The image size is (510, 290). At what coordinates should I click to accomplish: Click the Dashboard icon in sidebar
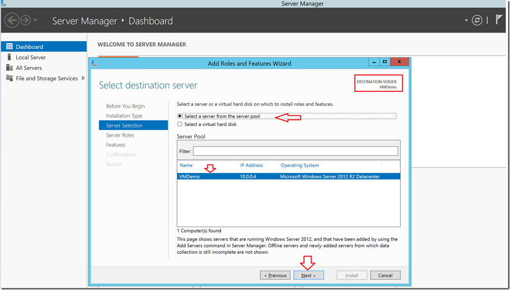(9, 47)
